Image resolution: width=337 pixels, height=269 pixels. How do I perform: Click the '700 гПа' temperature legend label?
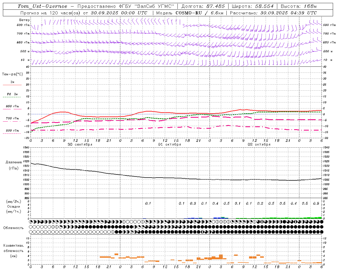click(x=12, y=118)
